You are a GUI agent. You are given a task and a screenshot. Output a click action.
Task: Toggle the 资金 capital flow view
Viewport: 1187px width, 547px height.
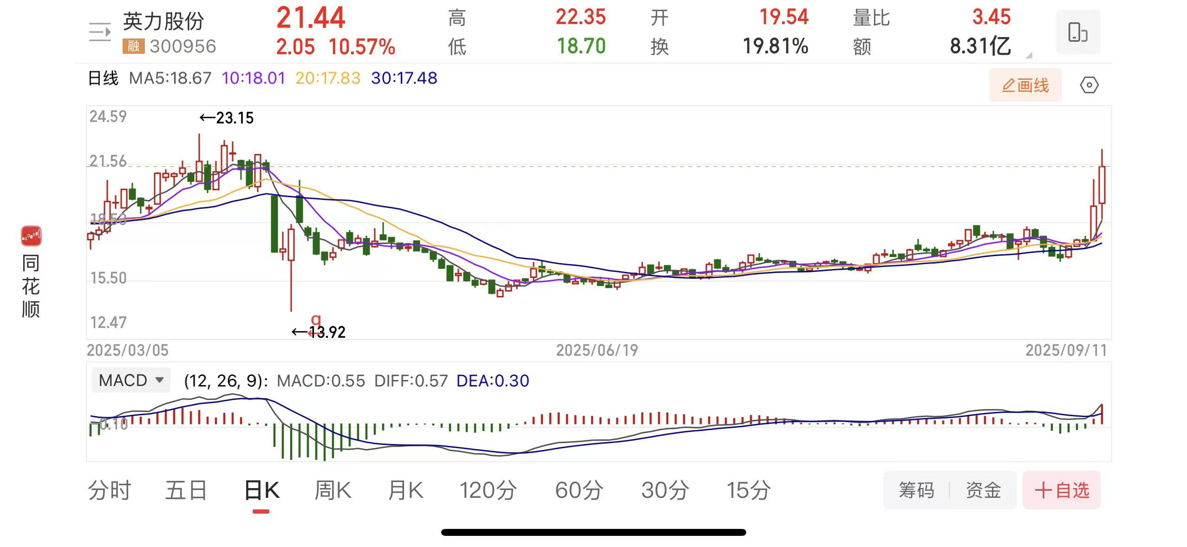[983, 490]
